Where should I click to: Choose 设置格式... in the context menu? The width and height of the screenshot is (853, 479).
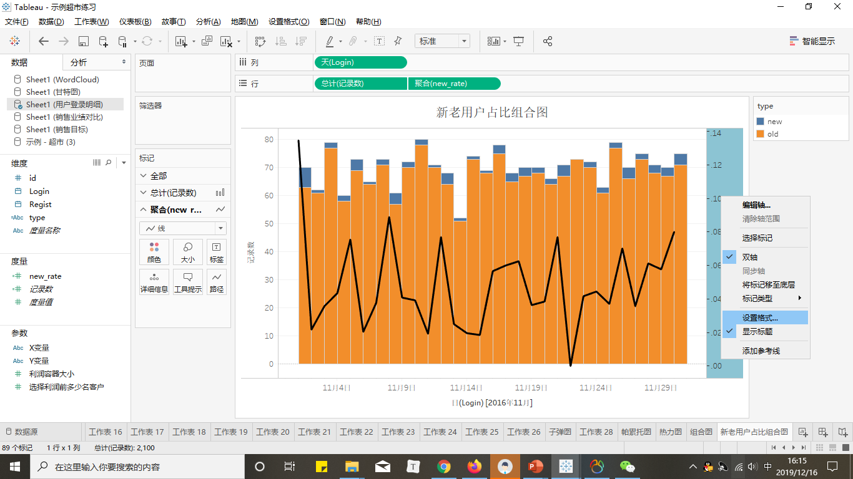tap(765, 317)
